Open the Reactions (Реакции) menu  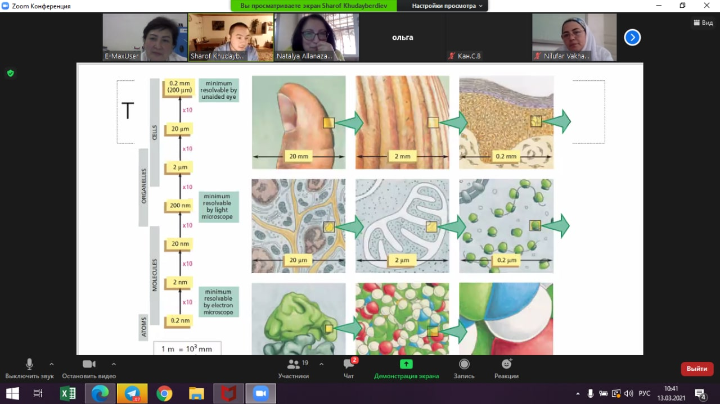point(506,368)
